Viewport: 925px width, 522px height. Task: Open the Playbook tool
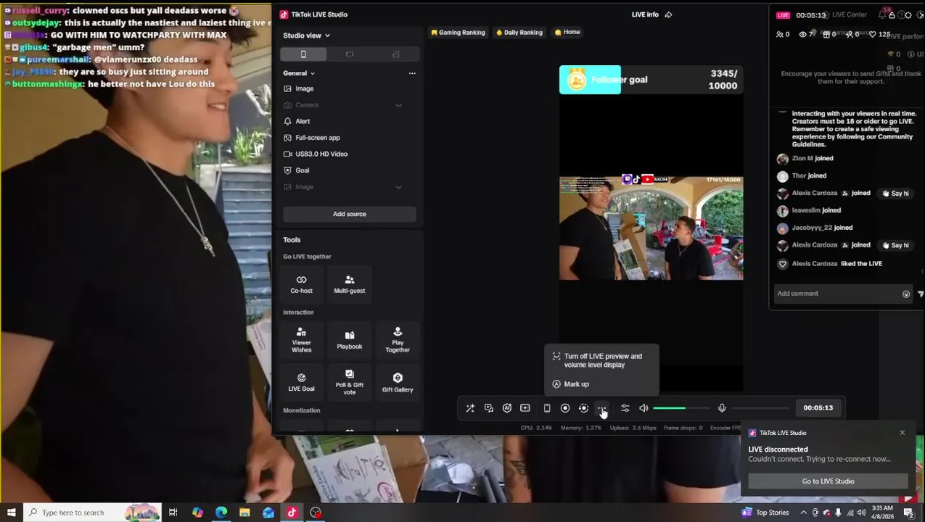click(x=350, y=340)
